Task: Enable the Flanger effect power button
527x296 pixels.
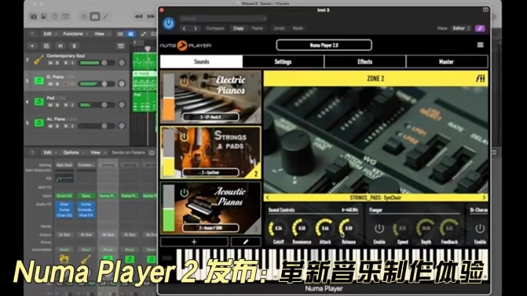Action: click(379, 229)
